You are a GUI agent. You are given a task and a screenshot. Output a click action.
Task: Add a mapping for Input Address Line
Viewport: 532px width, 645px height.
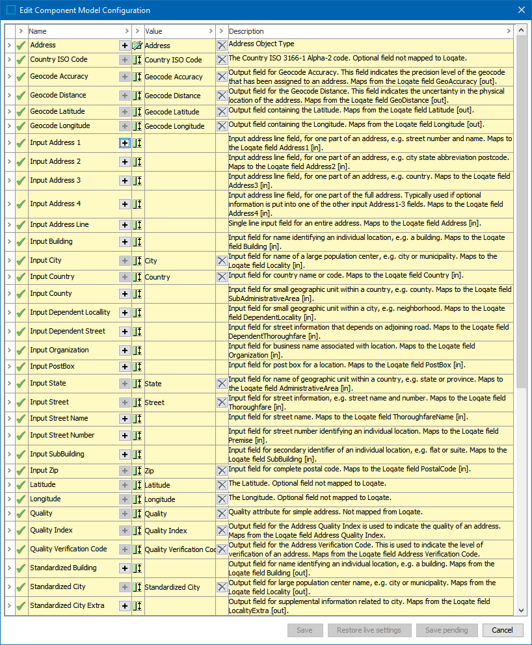pos(125,224)
